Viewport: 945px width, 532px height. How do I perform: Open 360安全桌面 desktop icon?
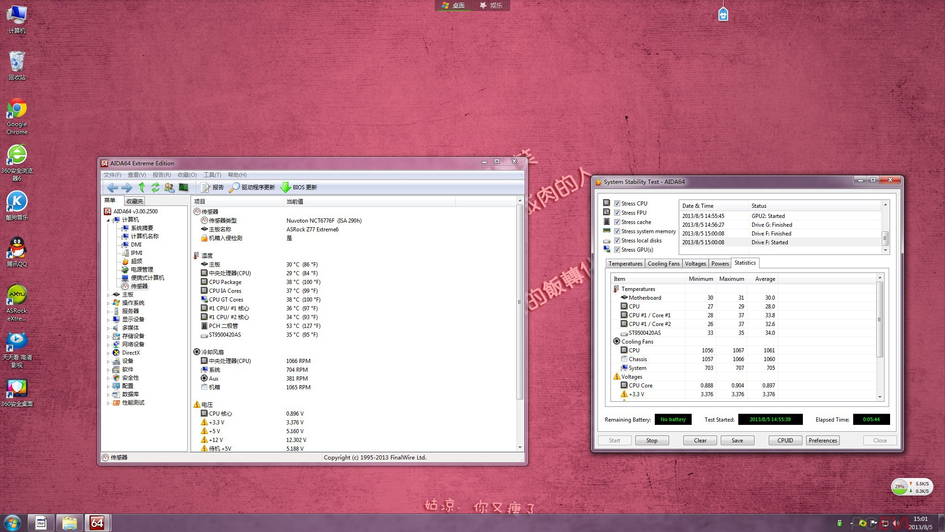(x=17, y=393)
